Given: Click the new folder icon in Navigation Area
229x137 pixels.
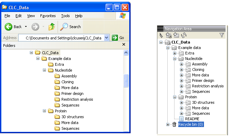Looking at the screenshot, I should [176, 35].
